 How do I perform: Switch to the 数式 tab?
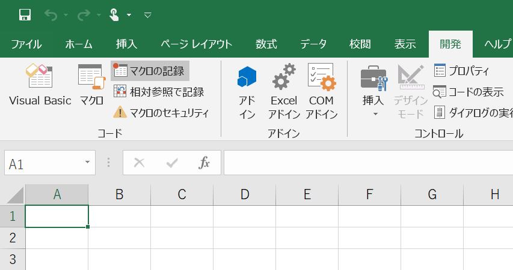[x=266, y=44]
